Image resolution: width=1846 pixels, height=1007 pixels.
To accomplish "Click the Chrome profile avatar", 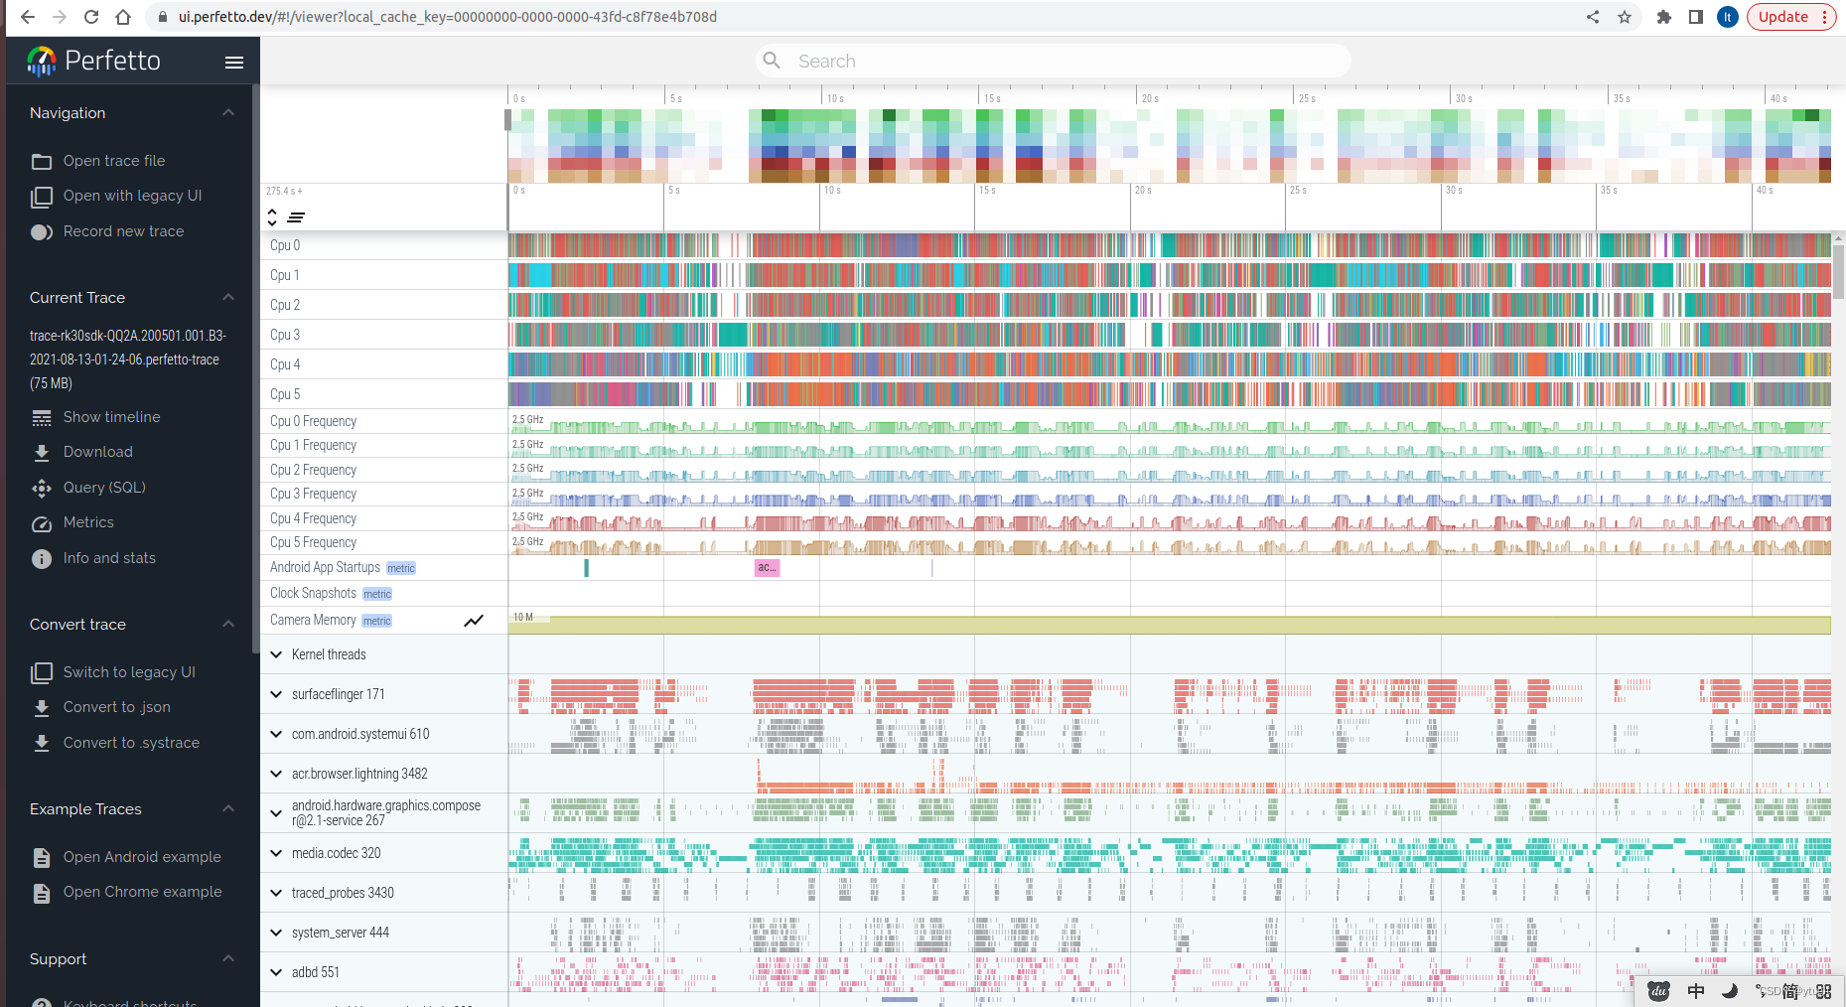I will (x=1728, y=17).
